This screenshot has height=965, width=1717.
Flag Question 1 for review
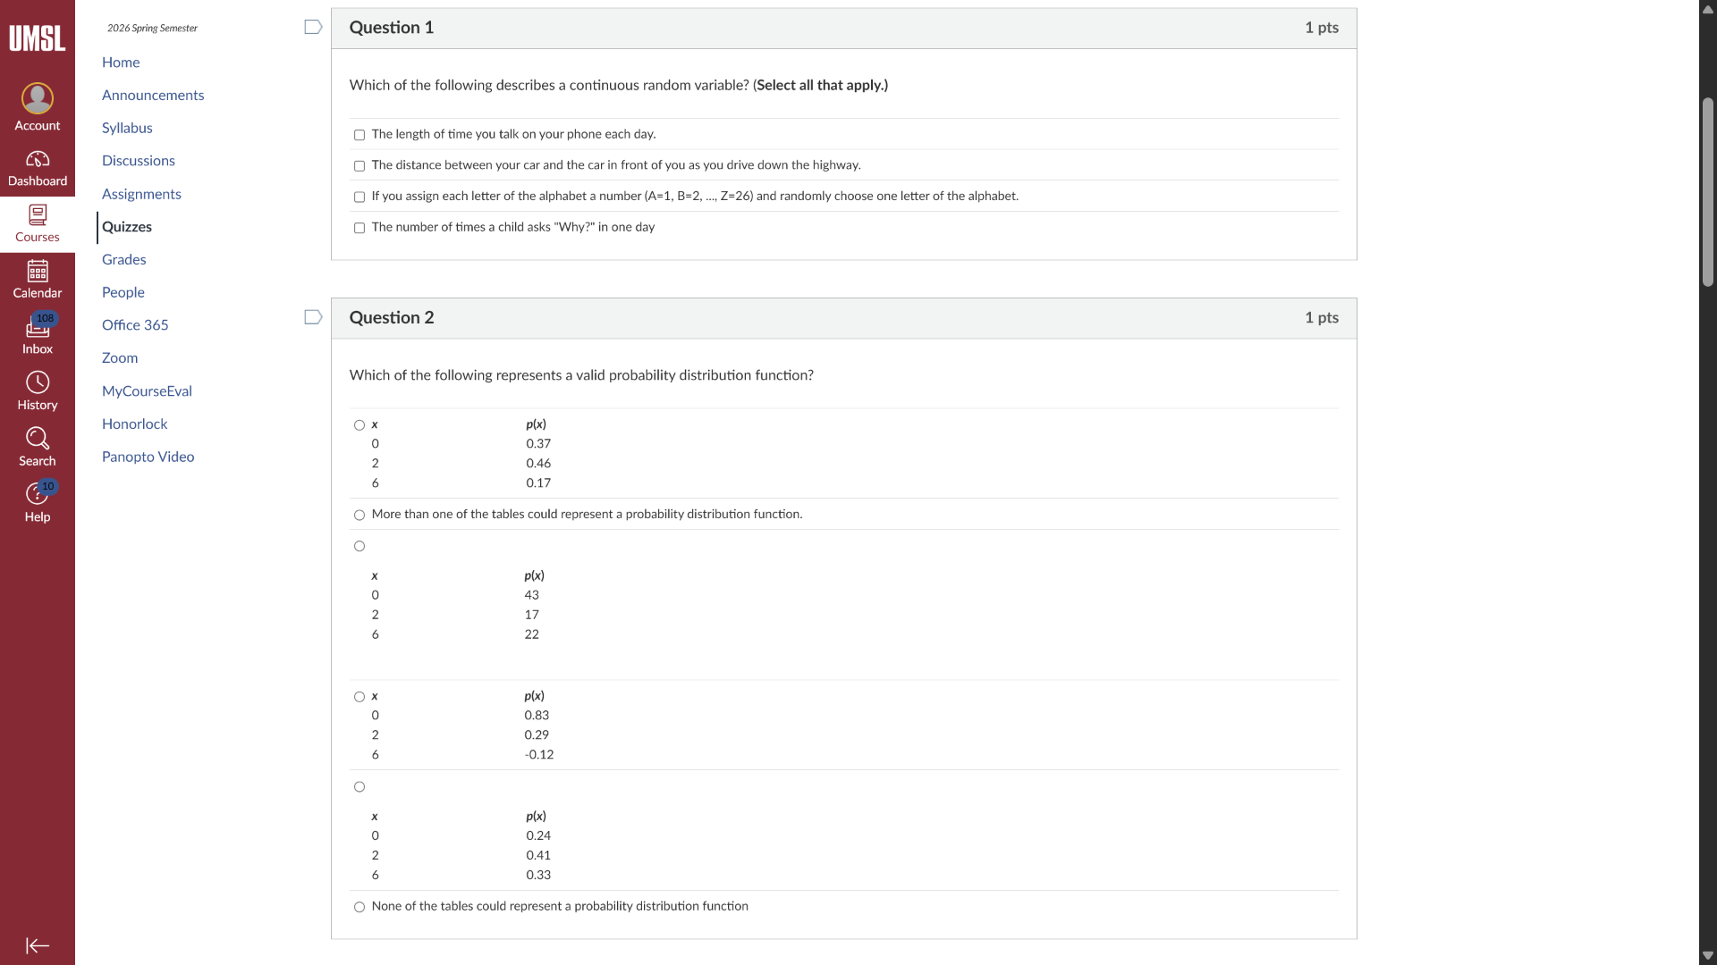tap(313, 28)
